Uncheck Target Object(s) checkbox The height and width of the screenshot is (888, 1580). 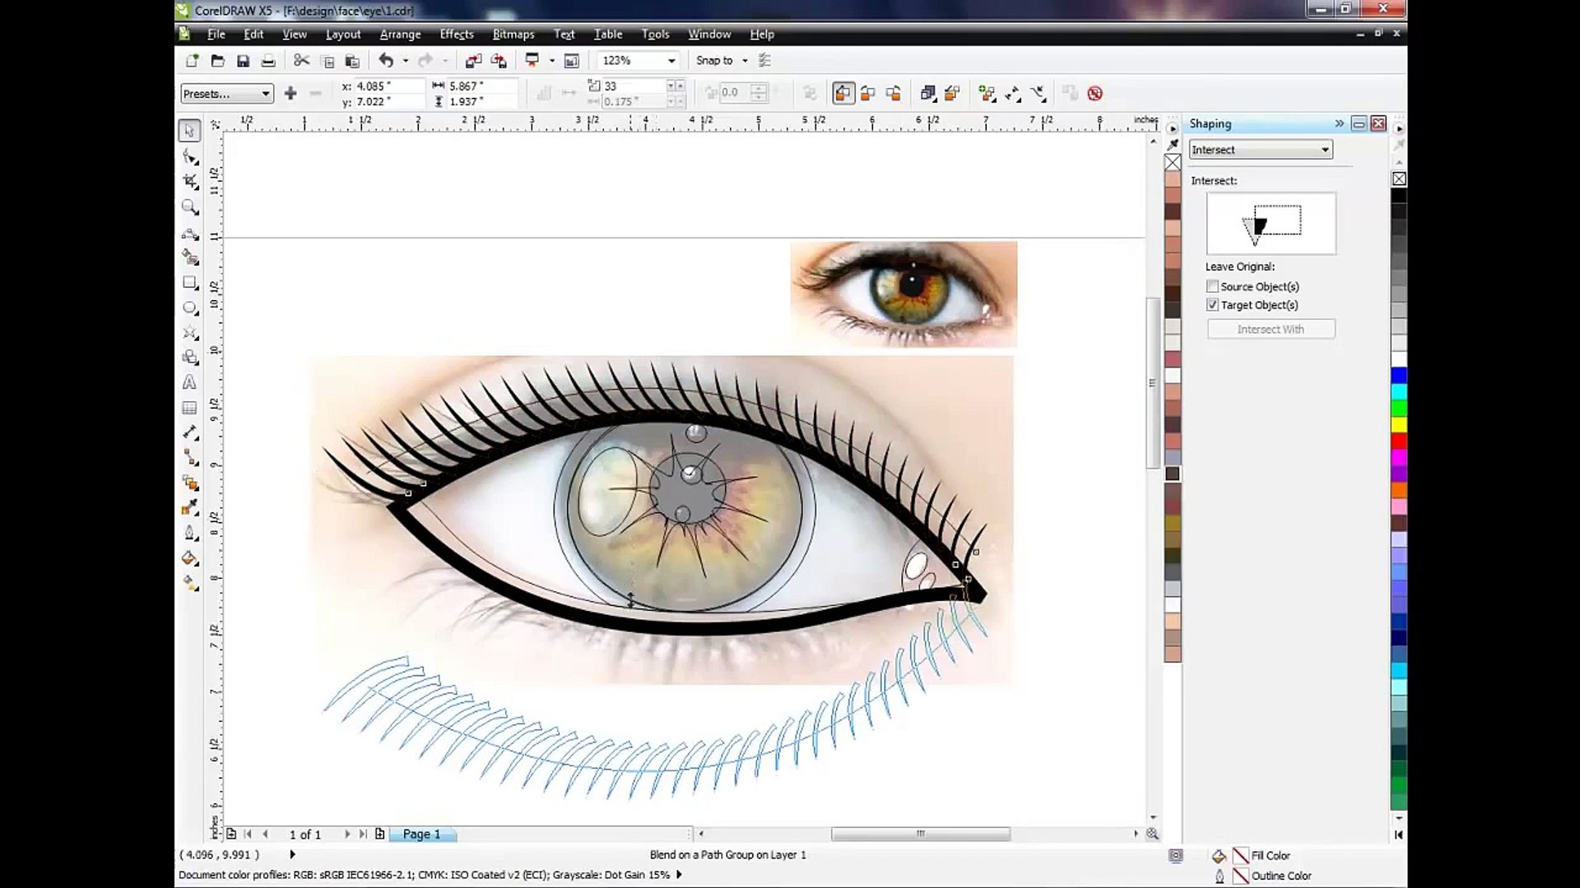point(1212,305)
